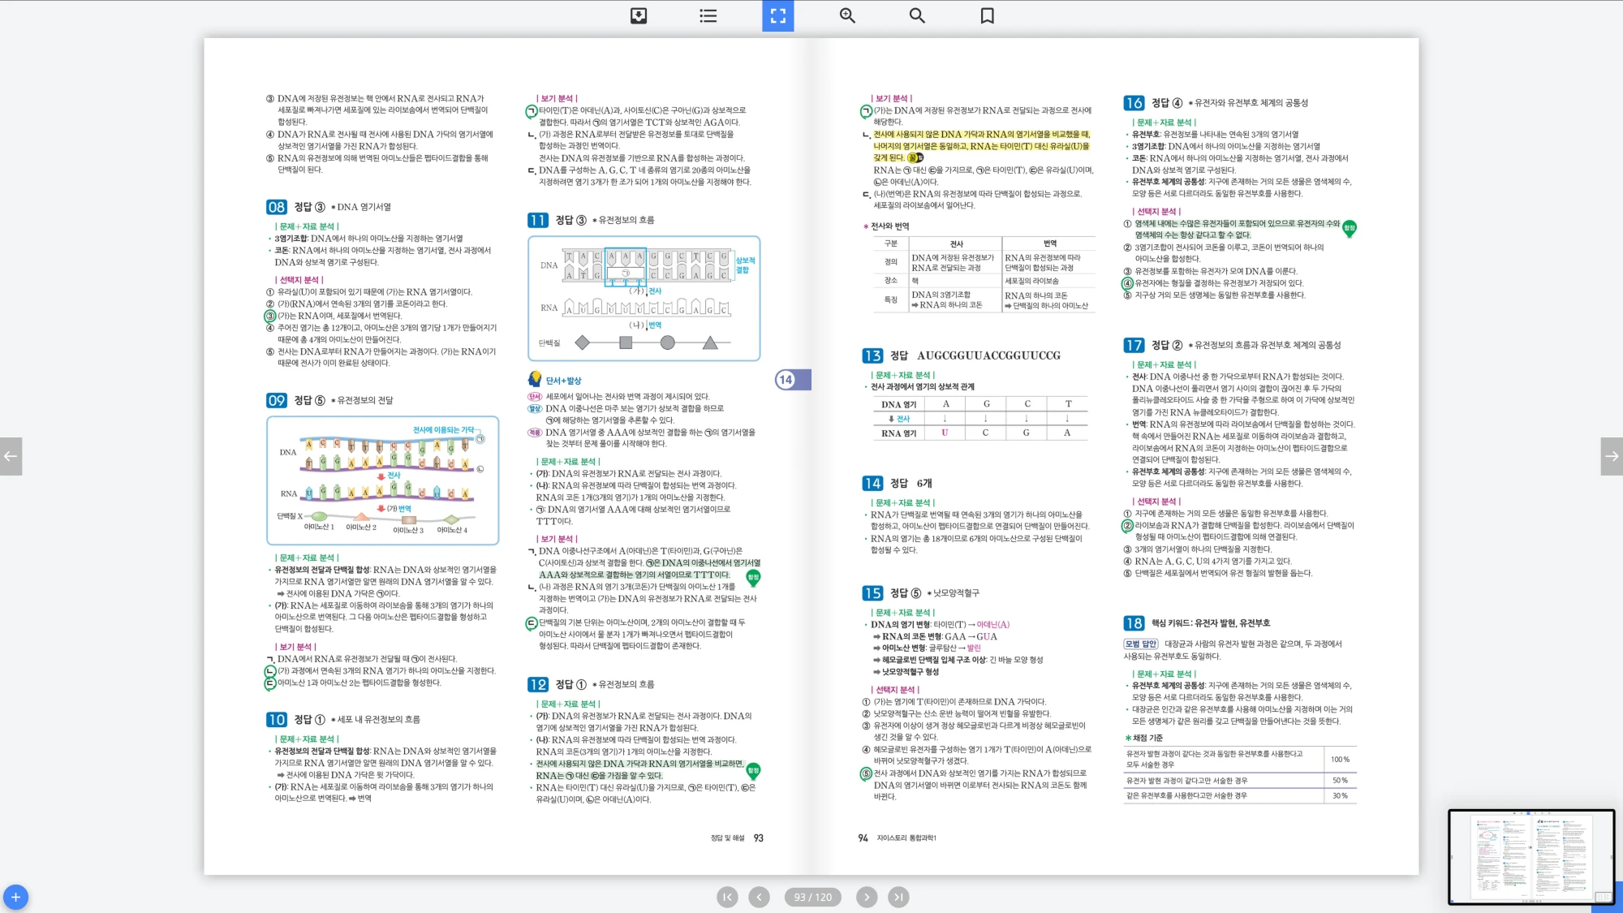Viewport: 1623px width, 913px height.
Task: Jump to the first page
Action: pyautogui.click(x=727, y=897)
